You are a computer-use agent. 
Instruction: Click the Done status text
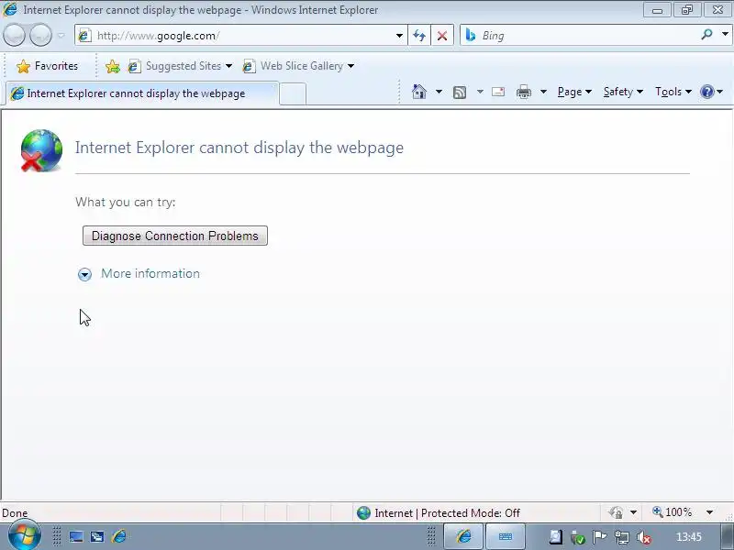pyautogui.click(x=15, y=513)
